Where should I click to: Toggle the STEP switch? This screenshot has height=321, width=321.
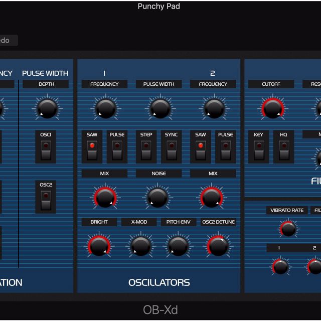[x=146, y=150]
